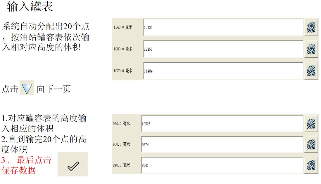
Task: Click the 1080.0 毫米 height label
Action: coord(123,49)
